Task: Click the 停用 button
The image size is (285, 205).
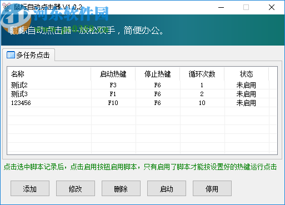Action: pyautogui.click(x=212, y=188)
